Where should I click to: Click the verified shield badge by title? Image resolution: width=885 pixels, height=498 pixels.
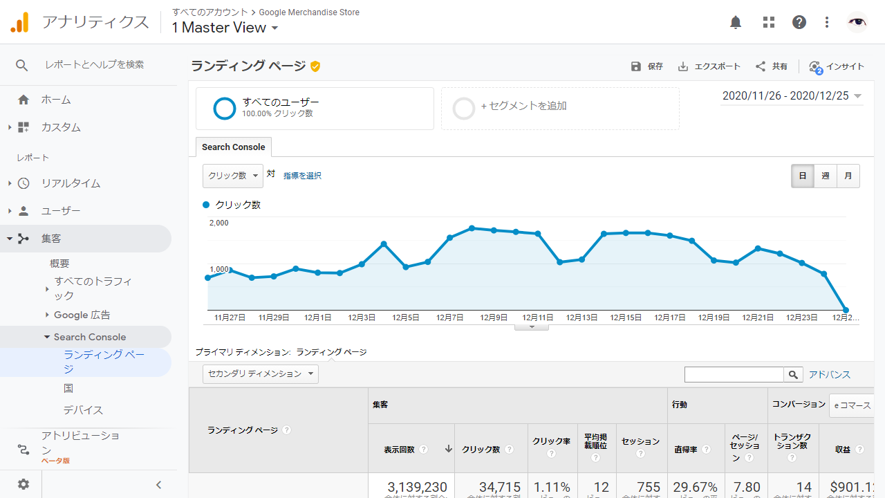tap(315, 66)
